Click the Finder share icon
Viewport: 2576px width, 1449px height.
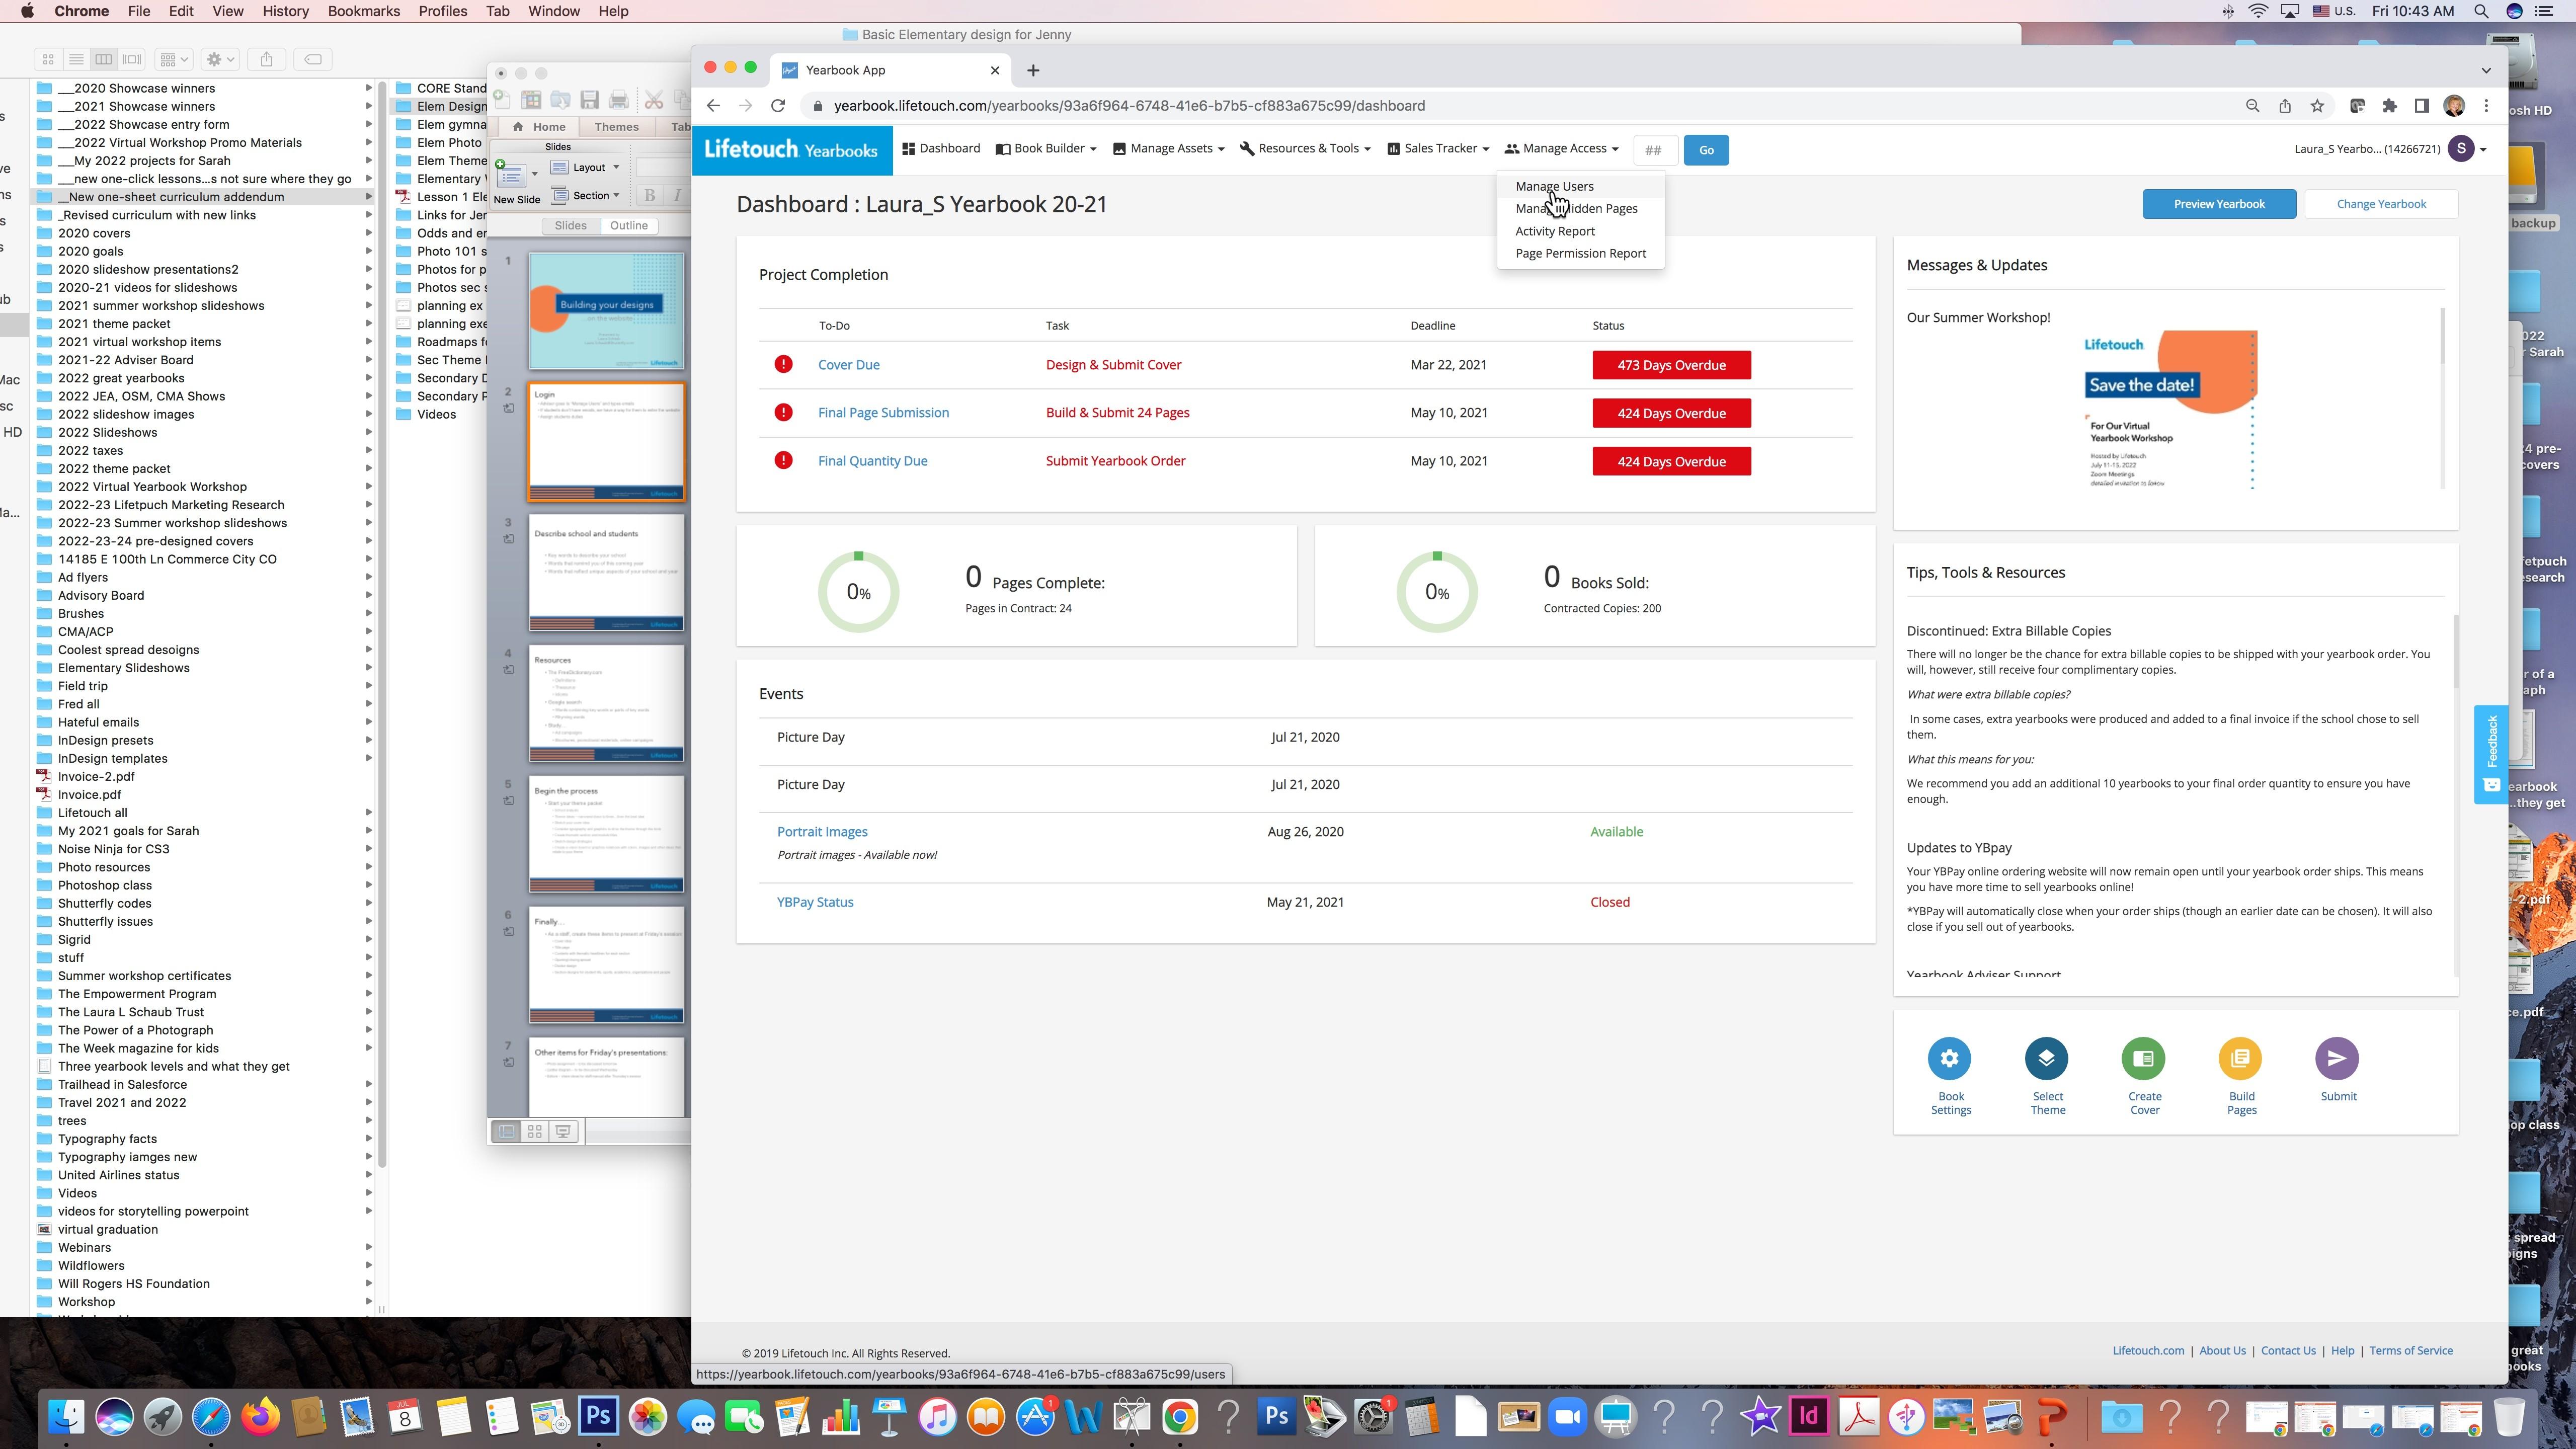(x=266, y=59)
